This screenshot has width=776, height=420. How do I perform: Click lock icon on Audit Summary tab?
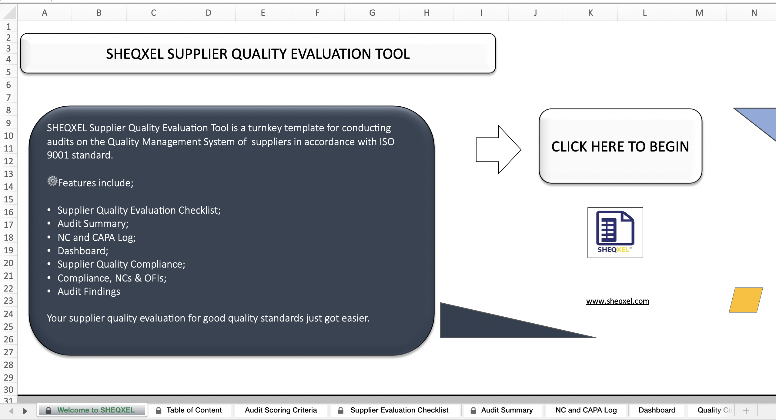(473, 410)
